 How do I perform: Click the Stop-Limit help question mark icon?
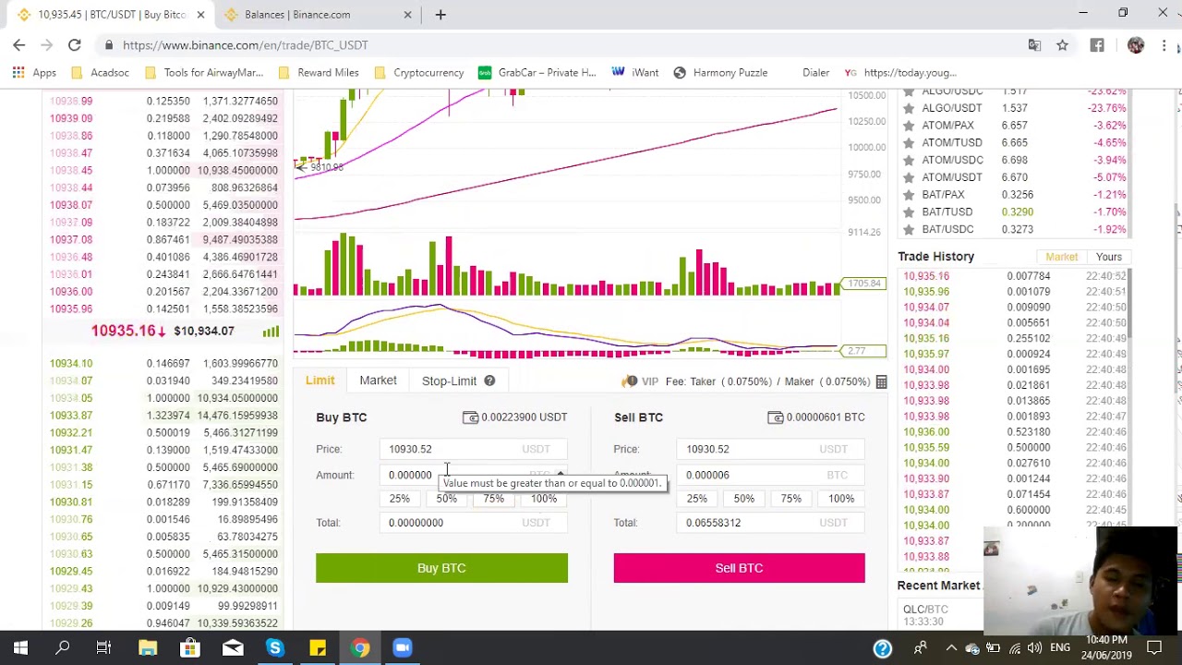pyautogui.click(x=489, y=381)
